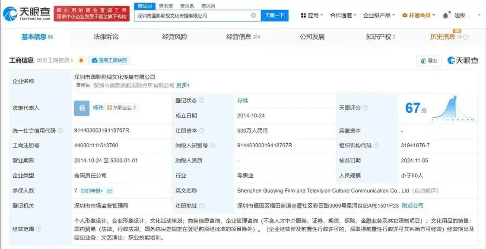Click the red 国家中小企业发展子基金 banner
Viewport: 486px width, 249px height.
click(x=92, y=14)
